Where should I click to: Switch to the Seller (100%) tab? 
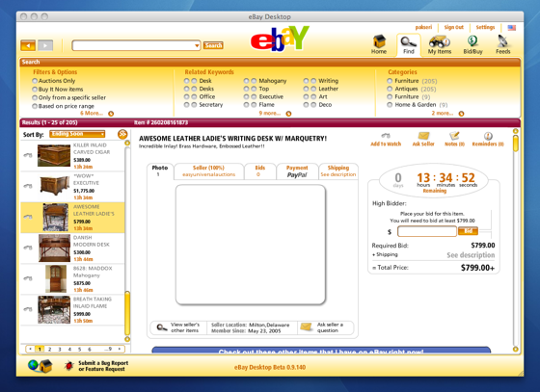click(208, 170)
